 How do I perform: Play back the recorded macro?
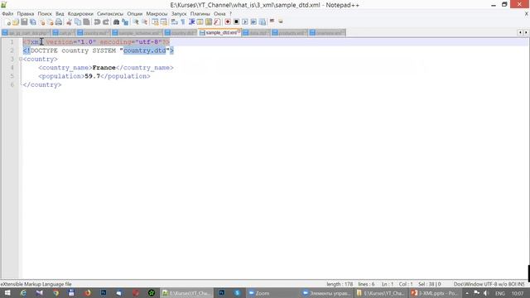coord(245,22)
